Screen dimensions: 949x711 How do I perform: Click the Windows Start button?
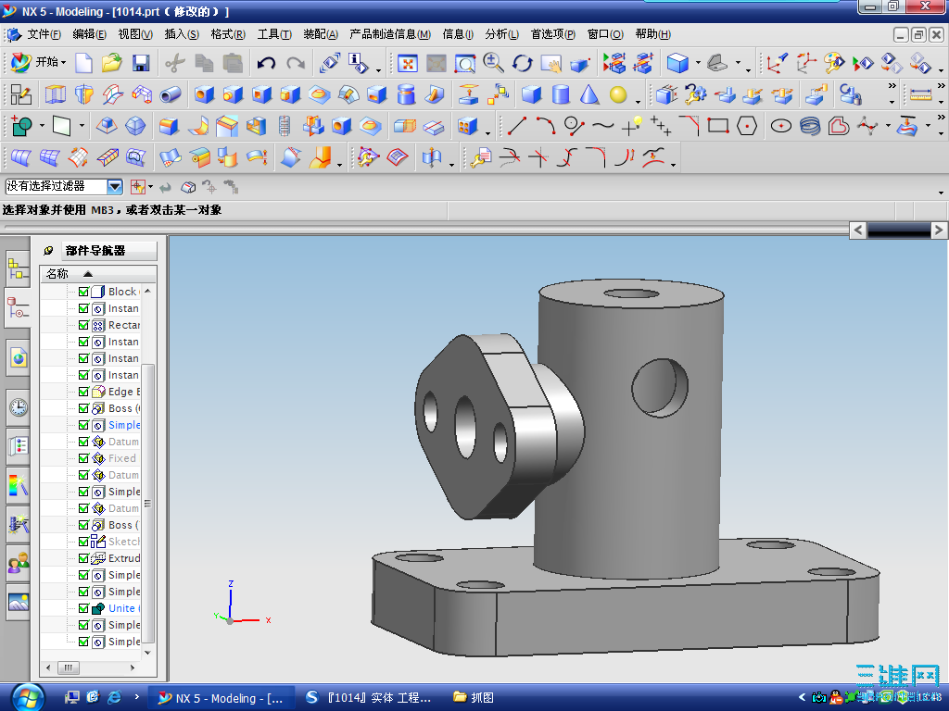[29, 697]
